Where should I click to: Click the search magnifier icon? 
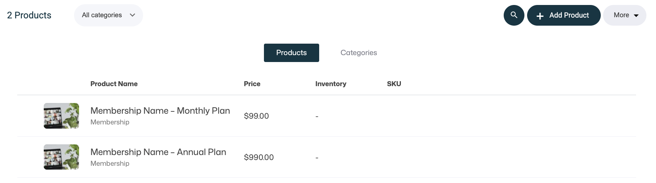pyautogui.click(x=514, y=15)
